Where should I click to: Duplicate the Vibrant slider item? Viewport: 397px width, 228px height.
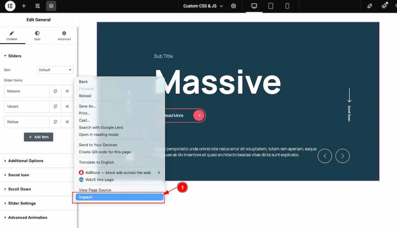coord(55,106)
